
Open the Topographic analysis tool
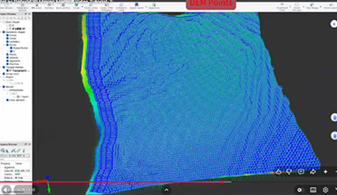tap(23, 6)
